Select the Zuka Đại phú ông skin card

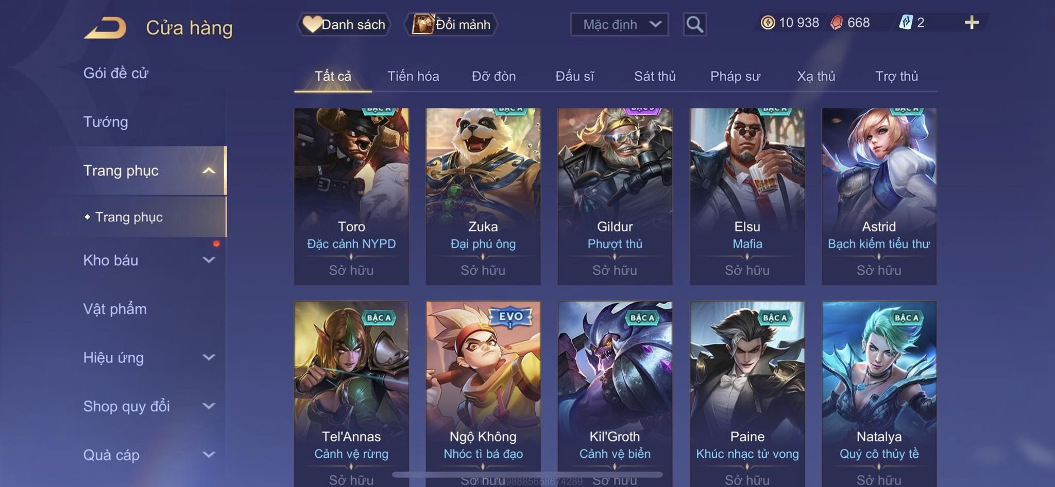coord(483,196)
